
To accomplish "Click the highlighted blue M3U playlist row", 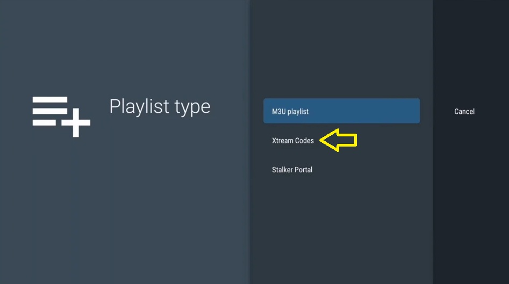I will click(341, 111).
